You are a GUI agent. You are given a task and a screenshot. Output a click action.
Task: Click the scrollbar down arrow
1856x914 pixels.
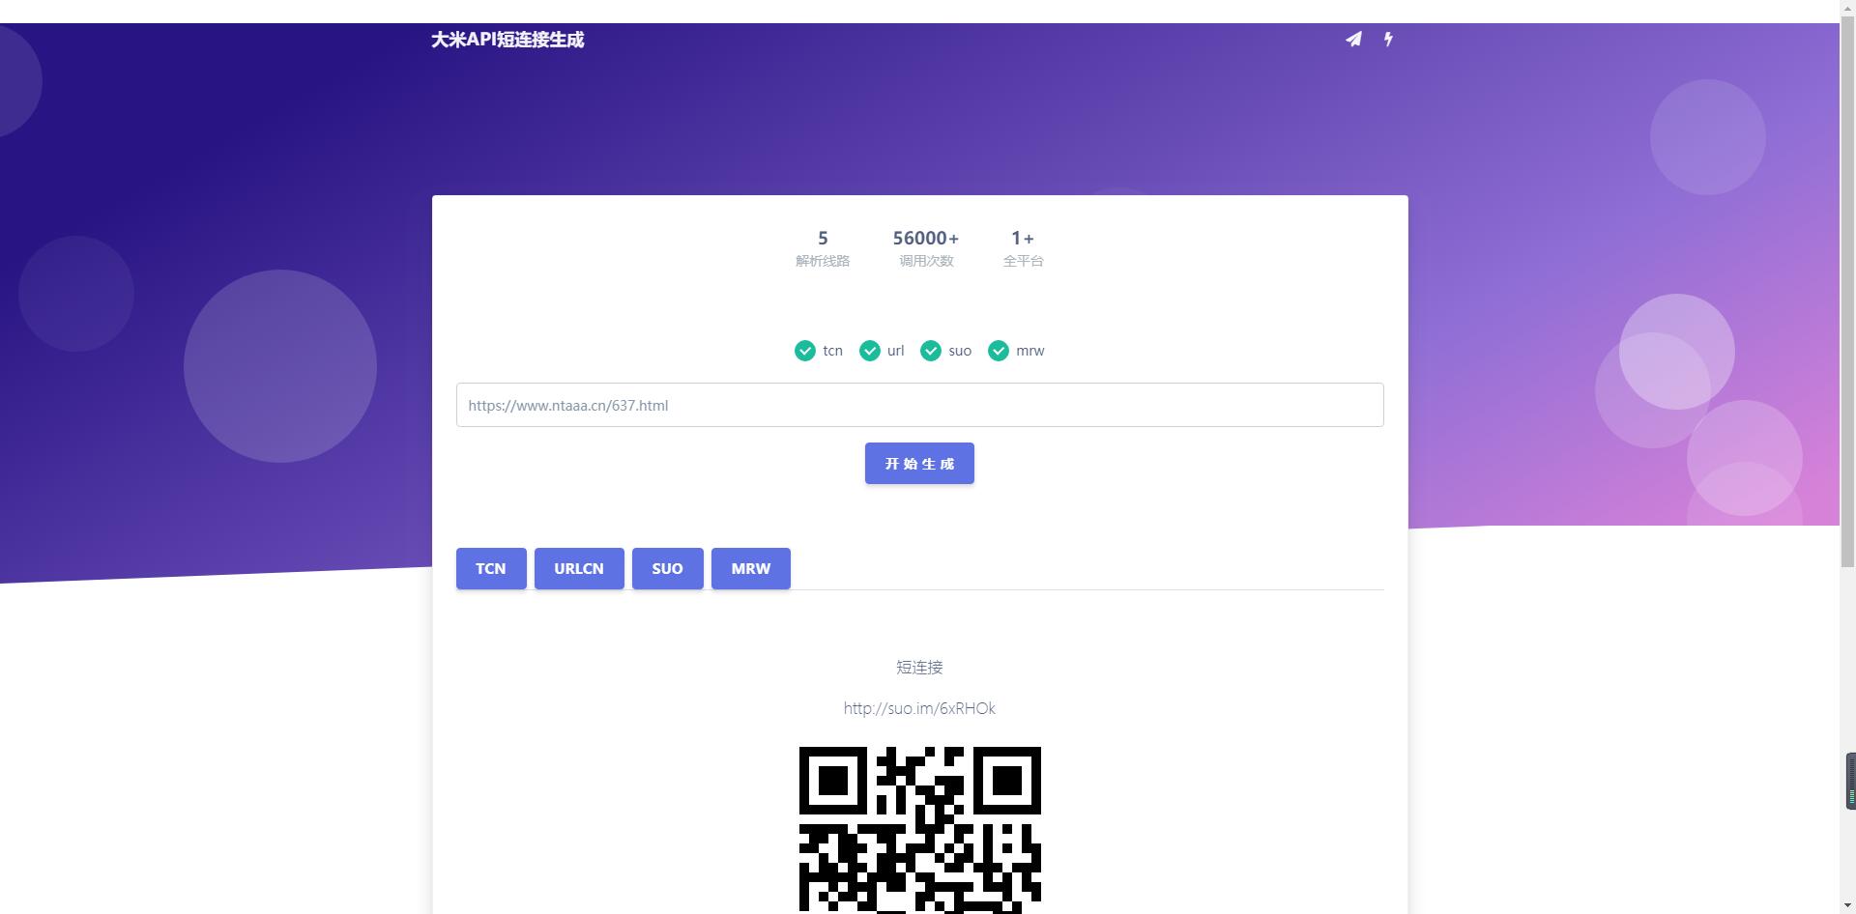[1848, 904]
